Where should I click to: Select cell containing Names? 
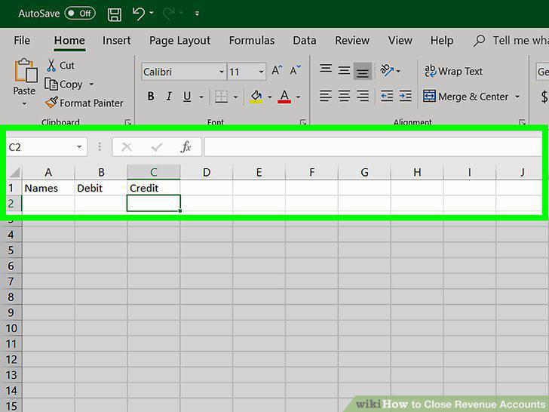pyautogui.click(x=48, y=188)
